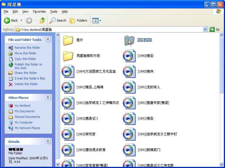Select the [1993]唐伯虎点秋香 video file icon
Image resolution: width=225 pixels, height=168 pixels.
click(68, 150)
